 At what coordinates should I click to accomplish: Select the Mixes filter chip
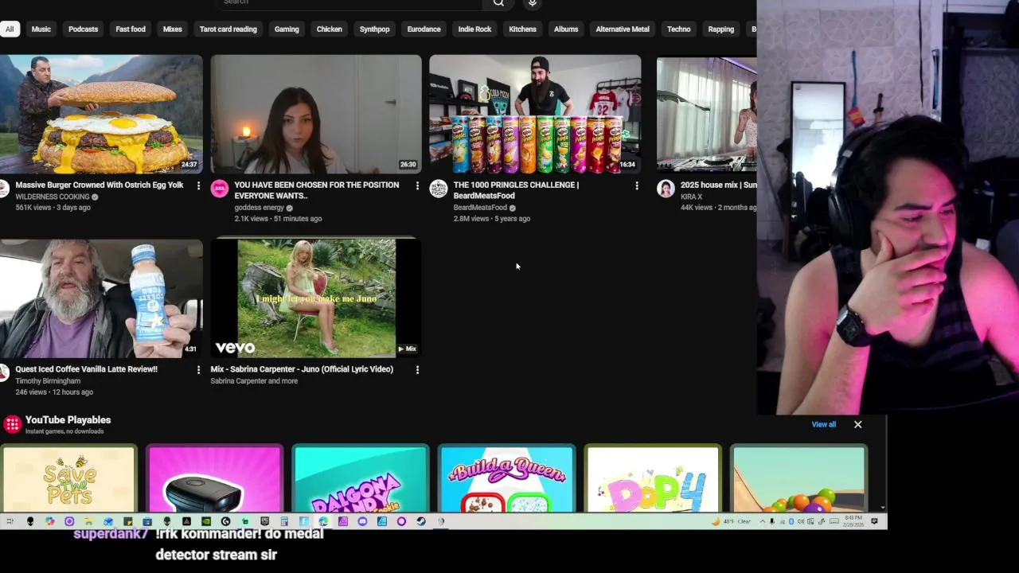(173, 29)
